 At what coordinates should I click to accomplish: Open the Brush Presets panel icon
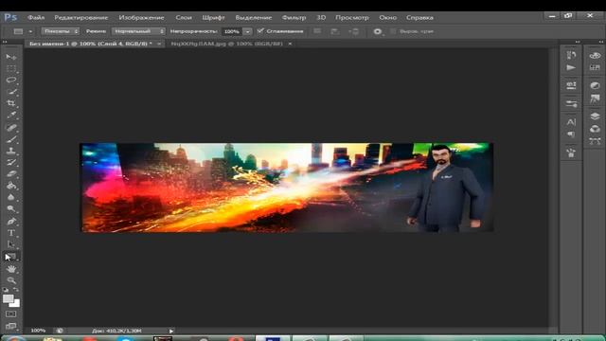click(x=571, y=103)
